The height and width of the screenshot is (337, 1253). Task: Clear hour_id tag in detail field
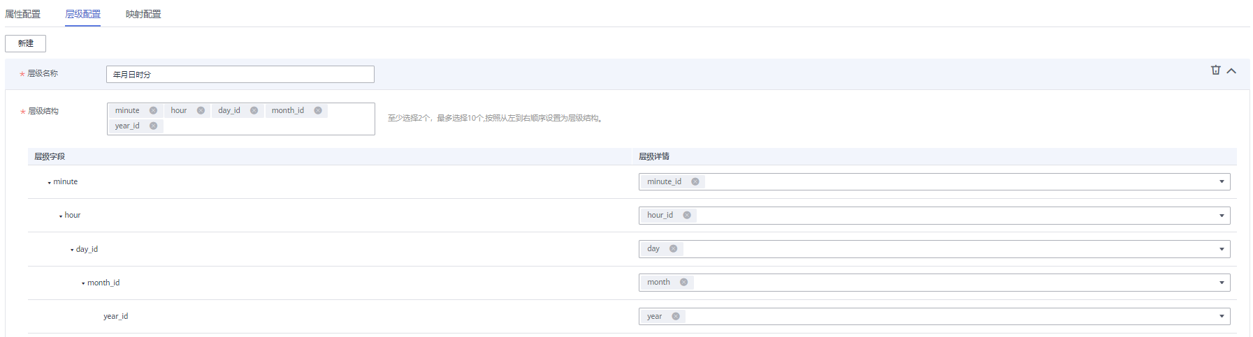click(x=687, y=215)
